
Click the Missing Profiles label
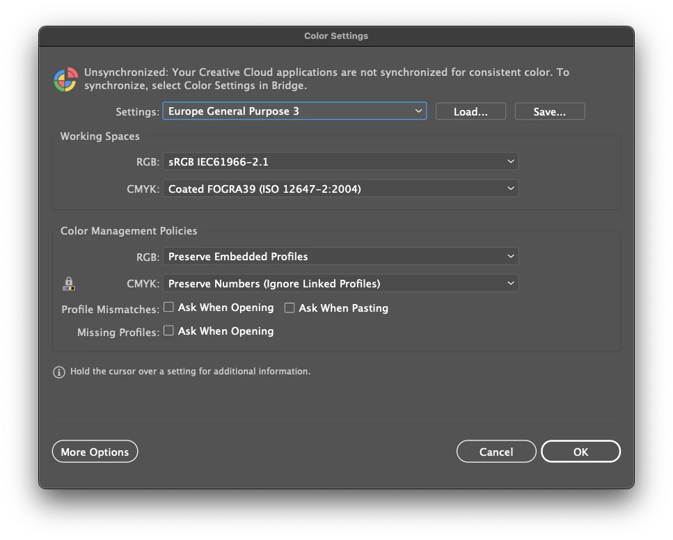(118, 333)
